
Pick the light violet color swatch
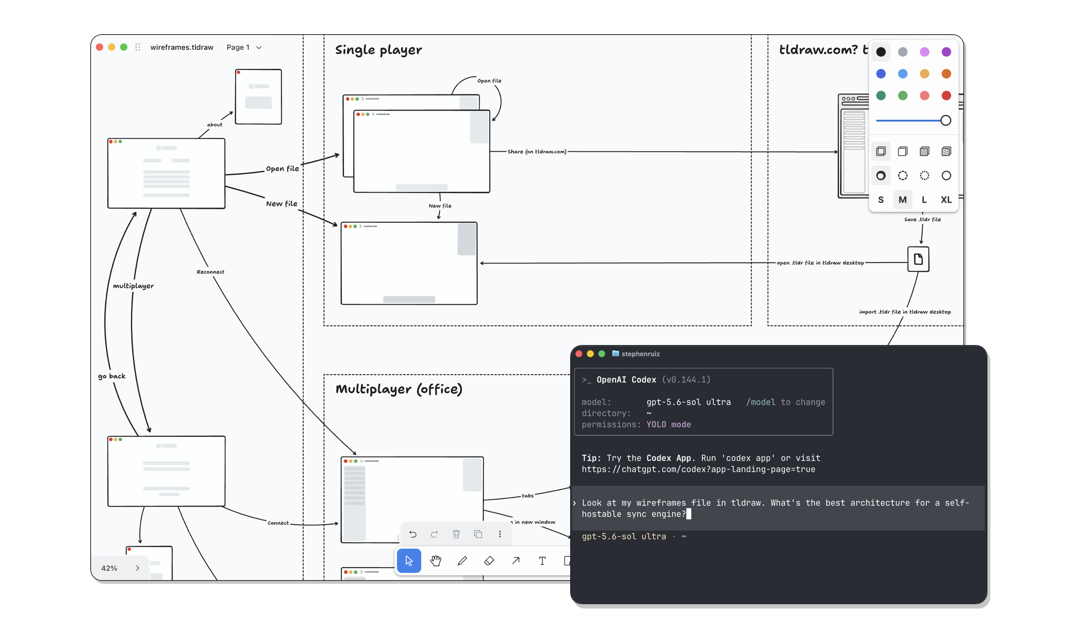pyautogui.click(x=924, y=52)
